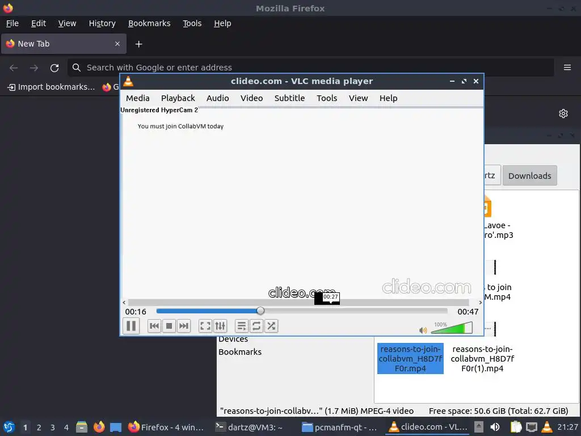Focus the Firefox address bar

[310, 68]
